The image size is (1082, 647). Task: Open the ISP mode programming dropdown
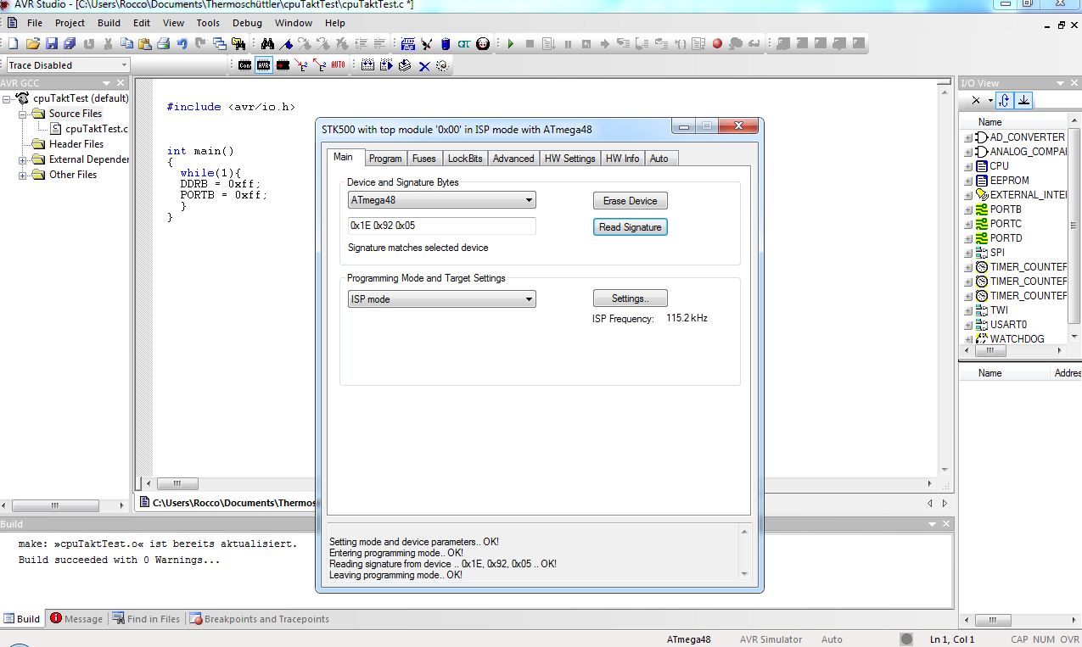(x=442, y=298)
